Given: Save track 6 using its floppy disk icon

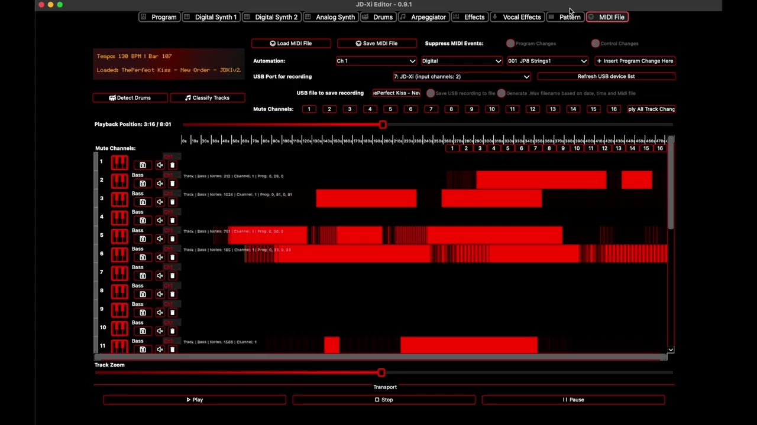Looking at the screenshot, I should pos(143,257).
